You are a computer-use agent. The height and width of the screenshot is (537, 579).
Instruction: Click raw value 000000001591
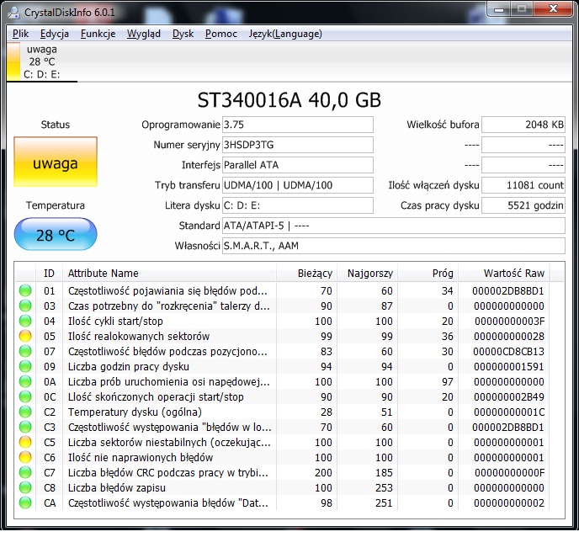click(509, 366)
